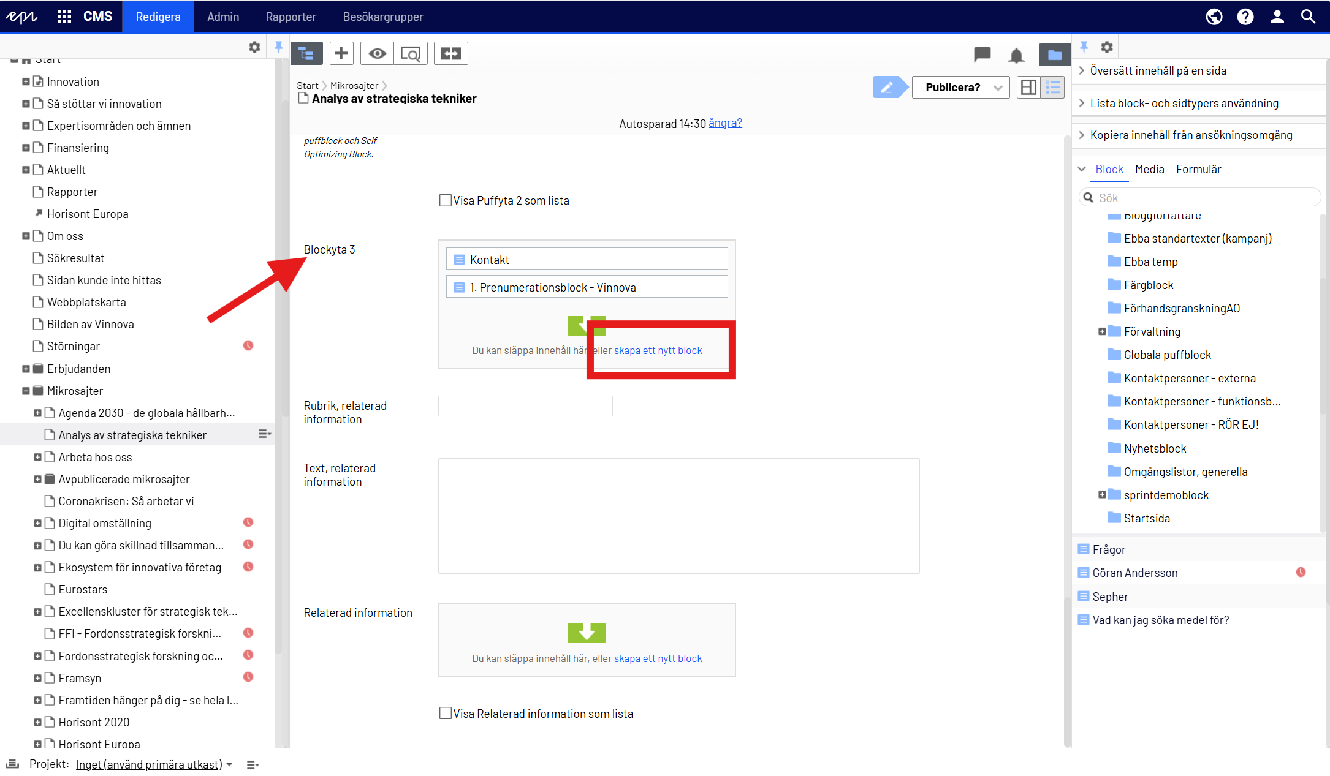The width and height of the screenshot is (1330, 776).
Task: Click the ångra? undo link
Action: pyautogui.click(x=725, y=123)
